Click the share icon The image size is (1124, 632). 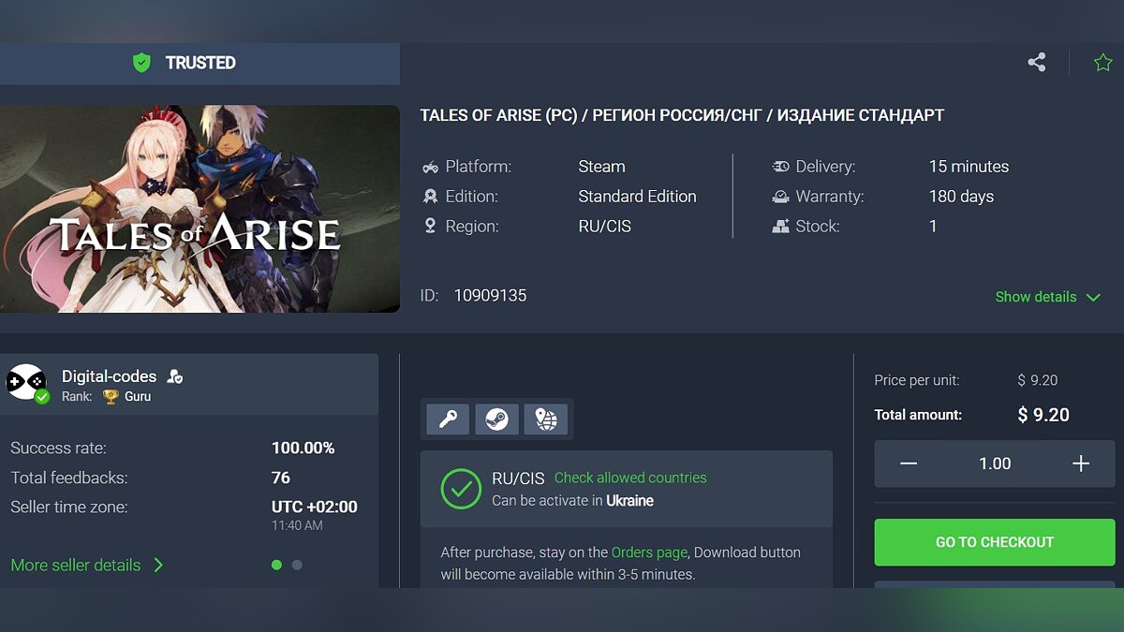click(1036, 63)
